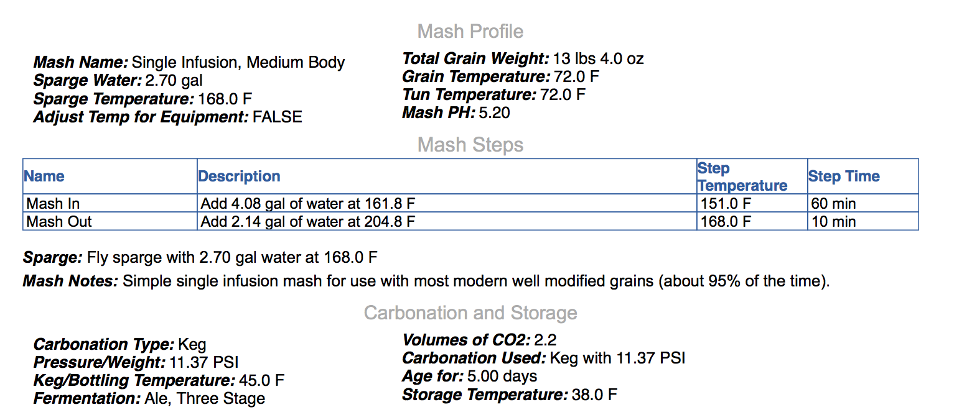
Task: Click the Carbonation and Storage heading
Action: click(x=470, y=313)
